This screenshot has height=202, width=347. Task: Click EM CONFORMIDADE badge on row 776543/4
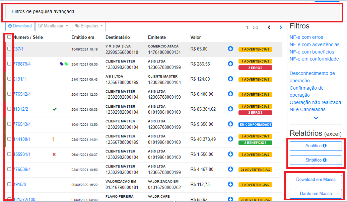(x=255, y=125)
